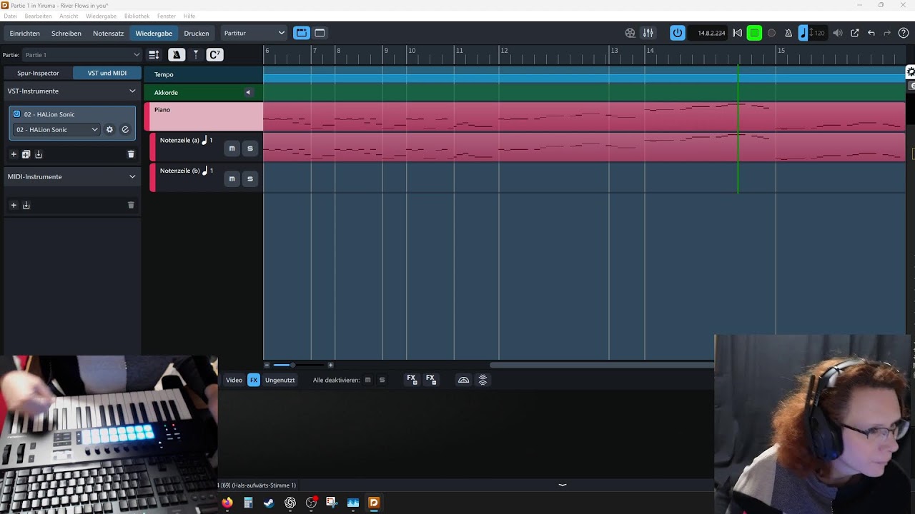Viewport: 915px width, 514px height.
Task: Open the Fenster menu
Action: point(167,16)
